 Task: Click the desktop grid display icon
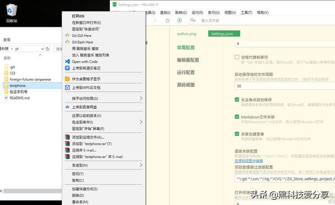(x=68, y=79)
